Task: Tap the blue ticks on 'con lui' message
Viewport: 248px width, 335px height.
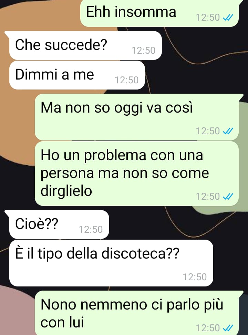Action: [x=228, y=328]
